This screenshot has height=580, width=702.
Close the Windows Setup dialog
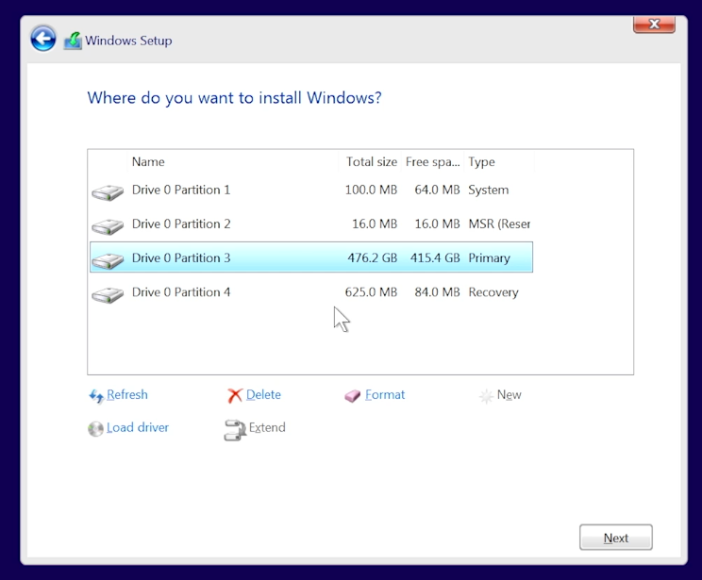654,25
